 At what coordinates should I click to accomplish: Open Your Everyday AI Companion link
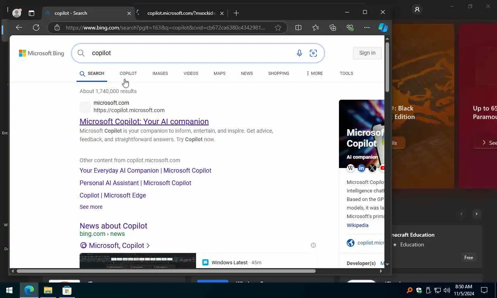tap(146, 170)
